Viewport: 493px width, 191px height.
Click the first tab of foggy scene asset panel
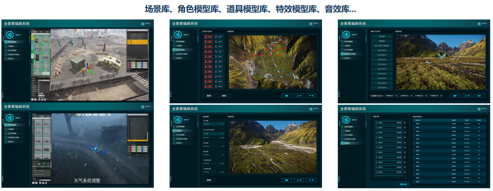[35, 116]
